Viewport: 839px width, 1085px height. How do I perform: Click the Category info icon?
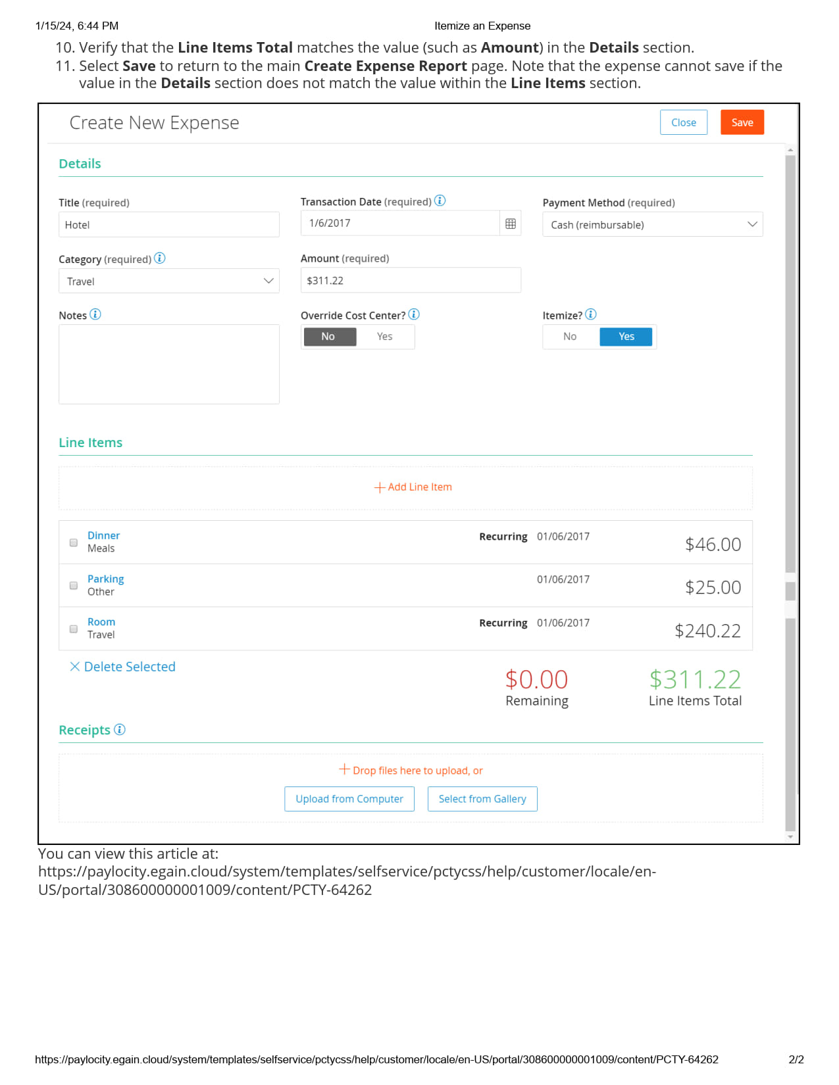click(x=159, y=258)
